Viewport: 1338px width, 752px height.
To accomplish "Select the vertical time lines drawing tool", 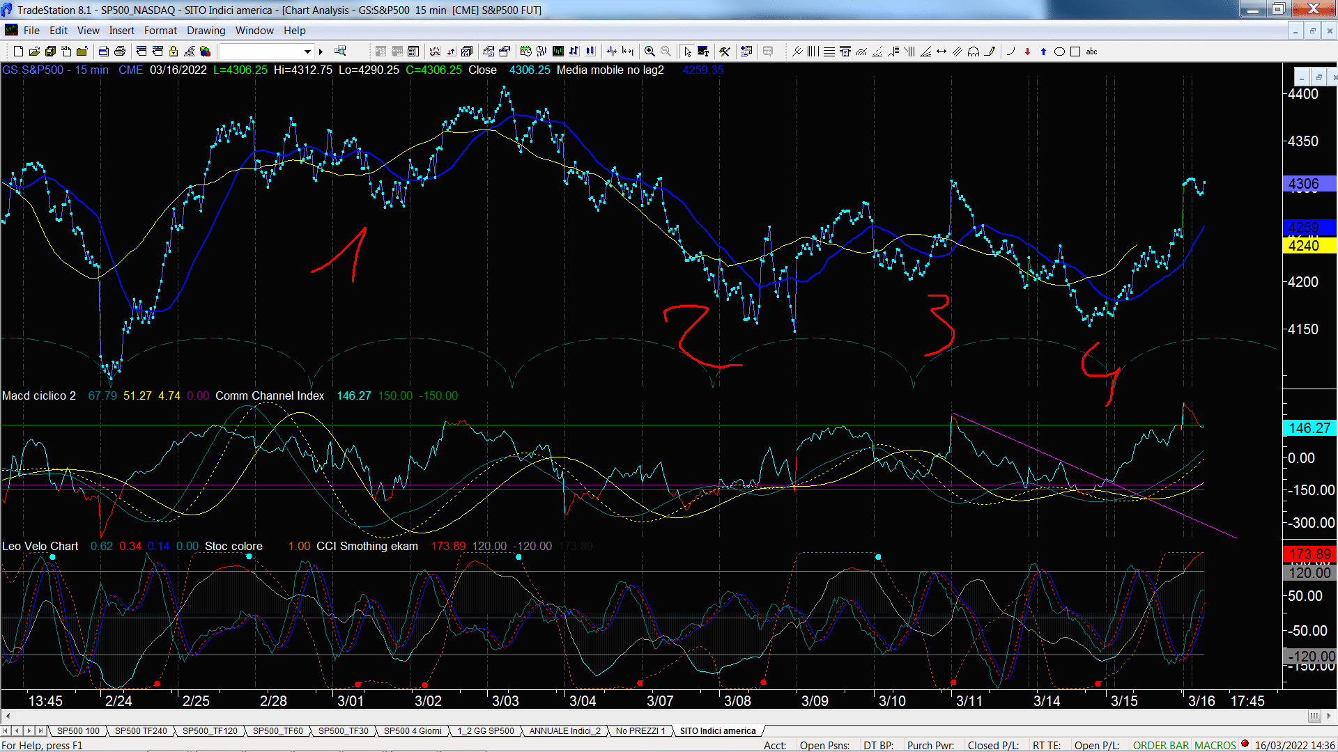I will click(x=813, y=52).
